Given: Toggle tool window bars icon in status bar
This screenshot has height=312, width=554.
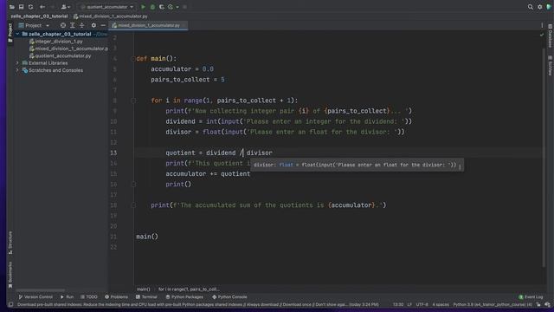Looking at the screenshot, I should pos(10,304).
